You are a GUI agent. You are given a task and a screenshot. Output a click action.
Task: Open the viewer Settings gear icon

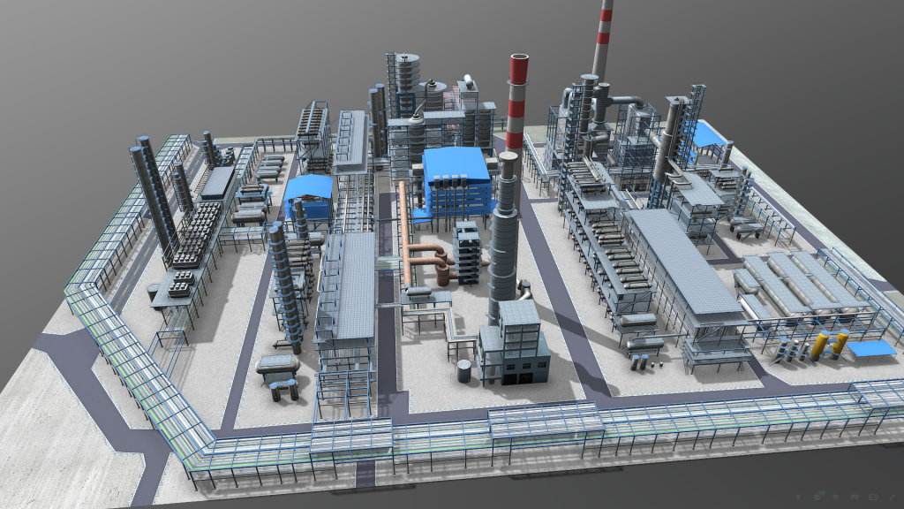(x=817, y=498)
